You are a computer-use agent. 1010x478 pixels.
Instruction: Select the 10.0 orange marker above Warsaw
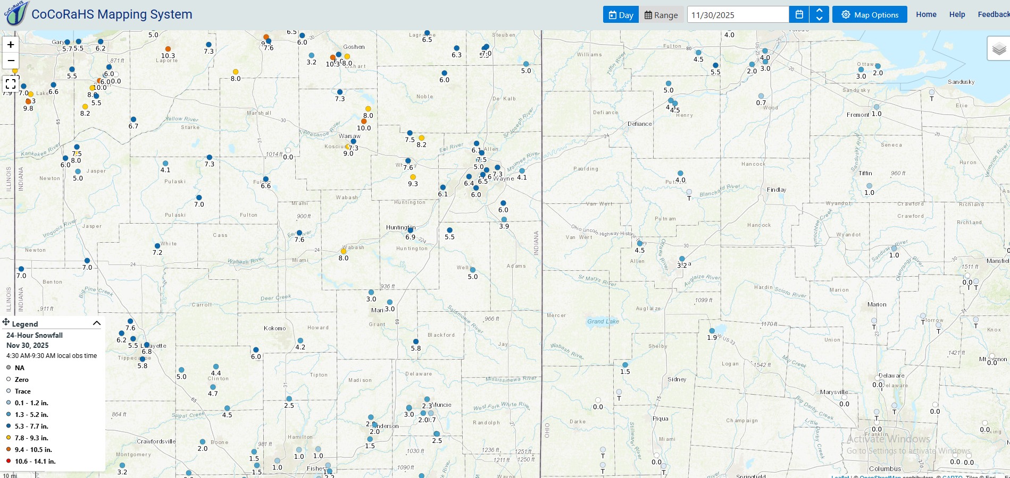pyautogui.click(x=364, y=121)
